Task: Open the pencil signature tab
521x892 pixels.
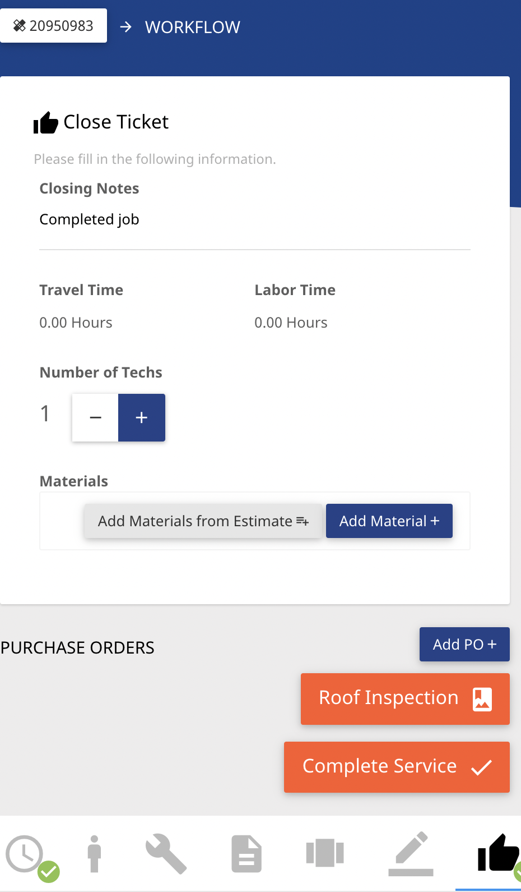Action: pos(411,854)
